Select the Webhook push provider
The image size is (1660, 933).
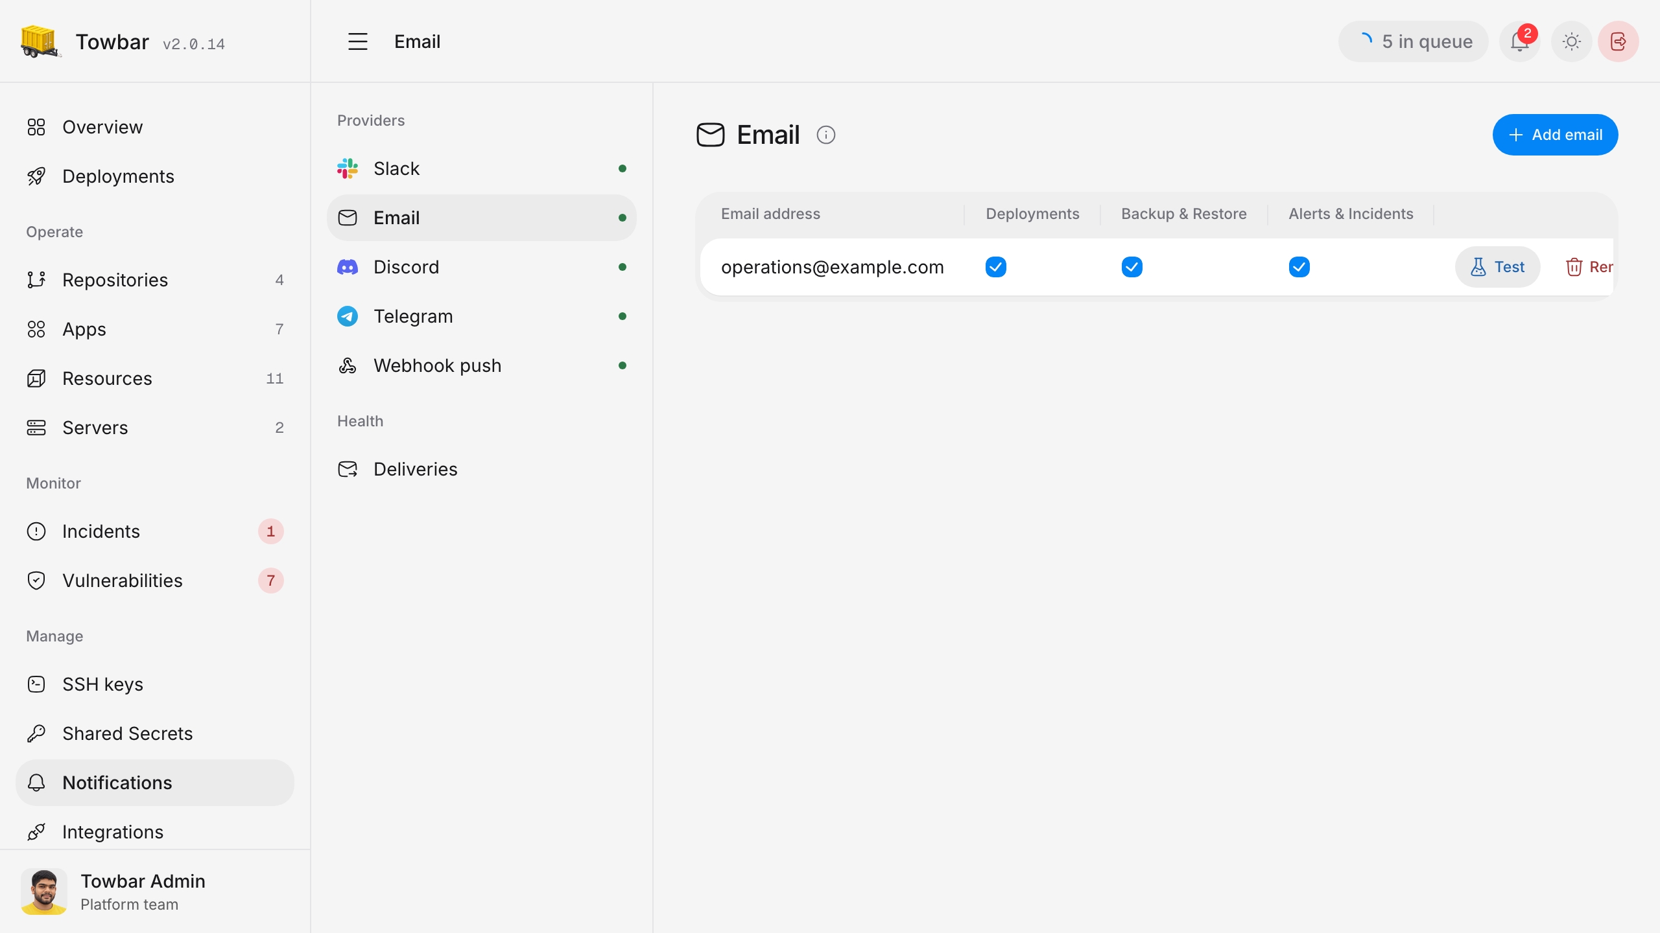point(482,365)
